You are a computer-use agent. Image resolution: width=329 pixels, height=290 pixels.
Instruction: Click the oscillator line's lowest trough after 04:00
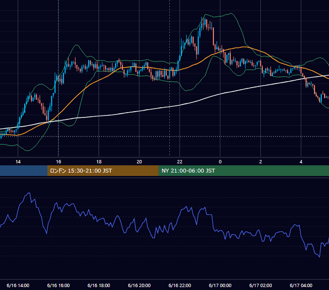coord(319,257)
